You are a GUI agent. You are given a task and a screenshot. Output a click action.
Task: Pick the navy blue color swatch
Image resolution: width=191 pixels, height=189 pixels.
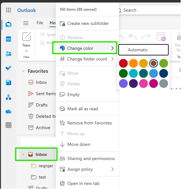pyautogui.click(x=164, y=73)
